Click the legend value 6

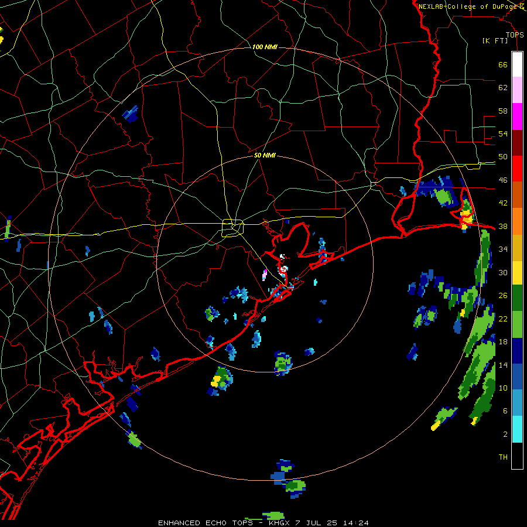505,411
